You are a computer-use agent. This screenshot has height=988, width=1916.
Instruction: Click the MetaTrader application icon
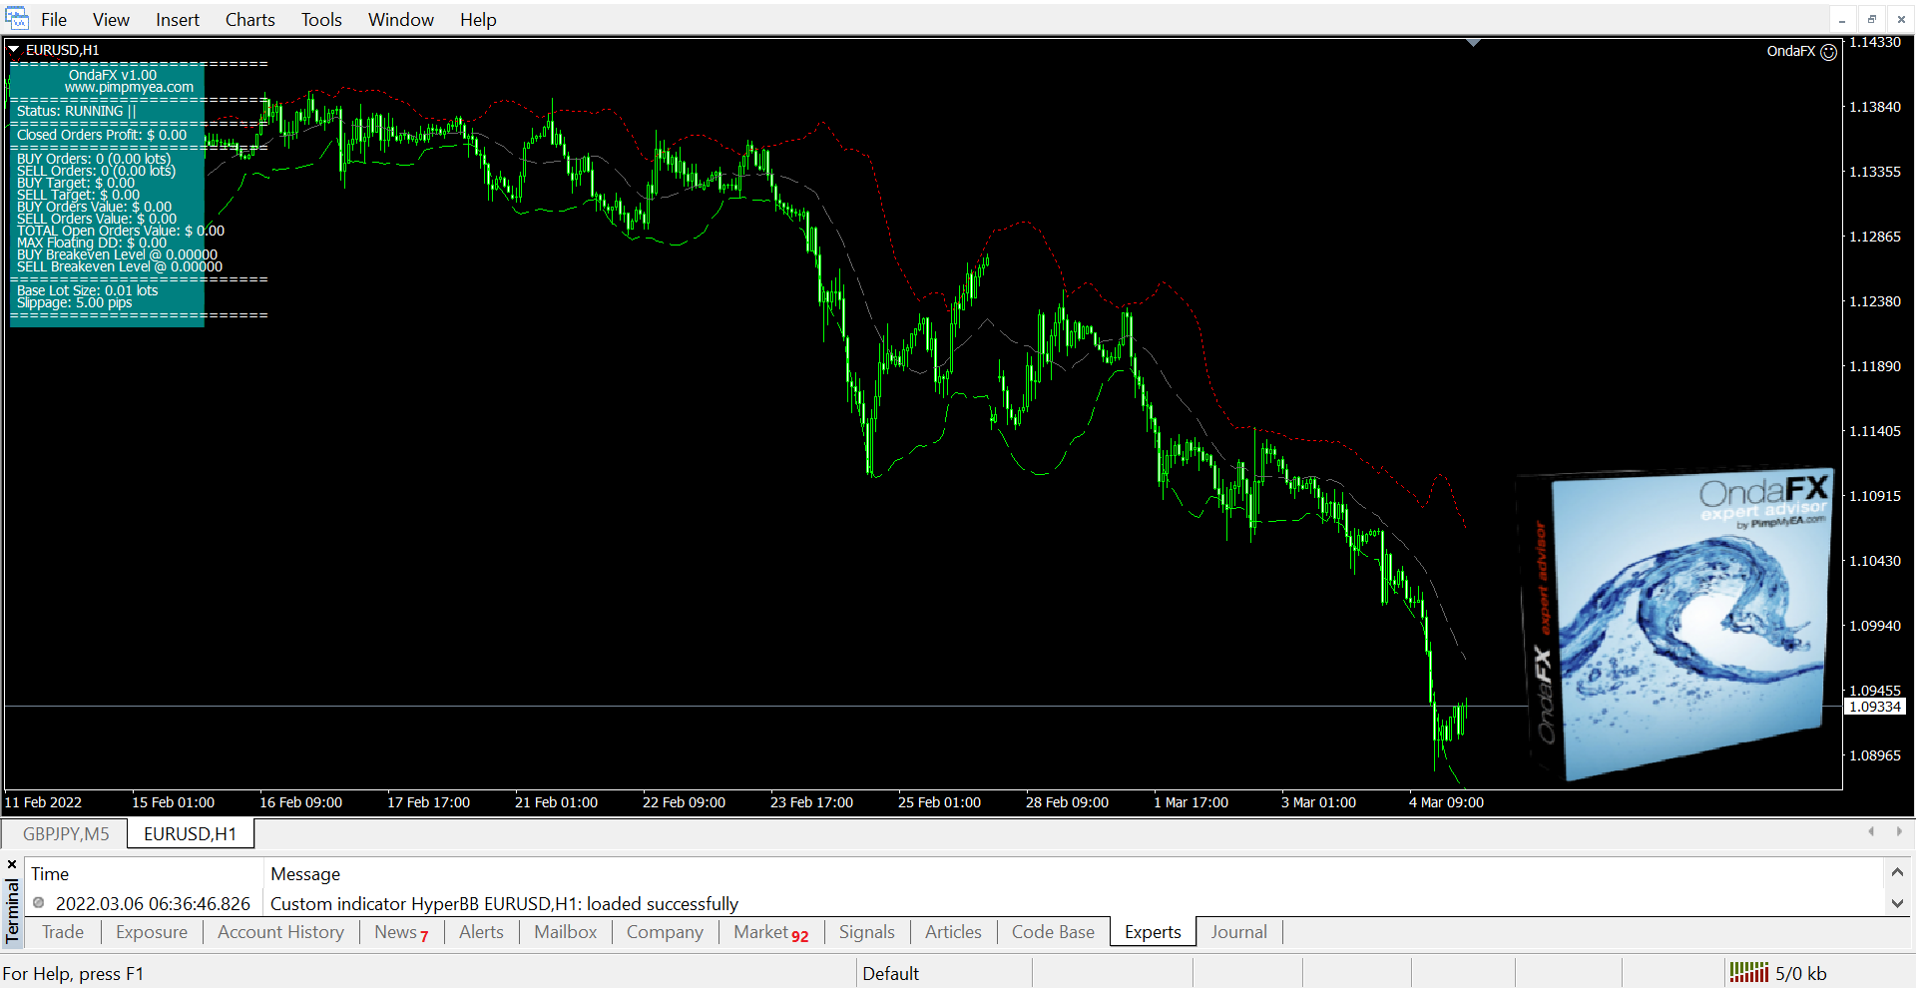point(17,19)
